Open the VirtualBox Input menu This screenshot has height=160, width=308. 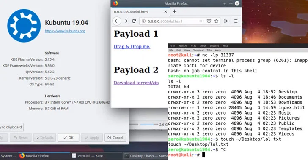[203, 46]
